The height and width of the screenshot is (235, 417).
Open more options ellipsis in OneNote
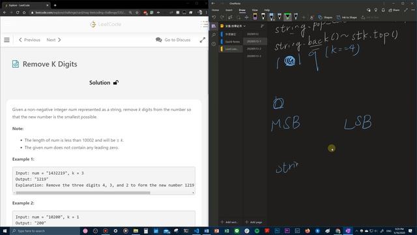(x=413, y=10)
